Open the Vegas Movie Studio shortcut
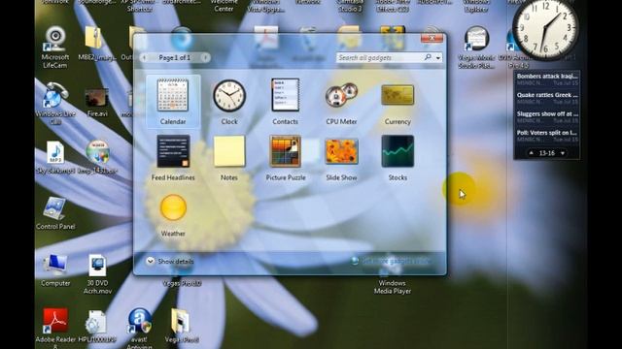This screenshot has width=622, height=349. [476, 48]
